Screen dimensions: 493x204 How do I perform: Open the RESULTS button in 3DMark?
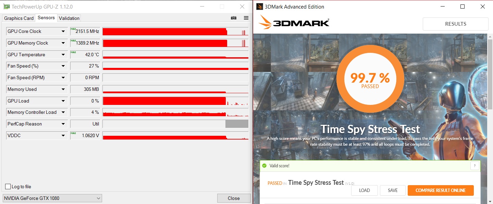455,24
